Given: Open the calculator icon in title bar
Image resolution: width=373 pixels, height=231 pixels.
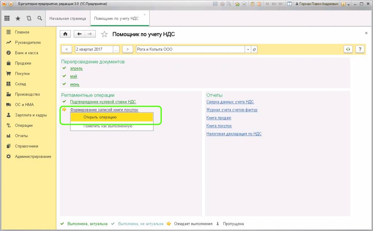Looking at the screenshot, I should click(253, 4).
